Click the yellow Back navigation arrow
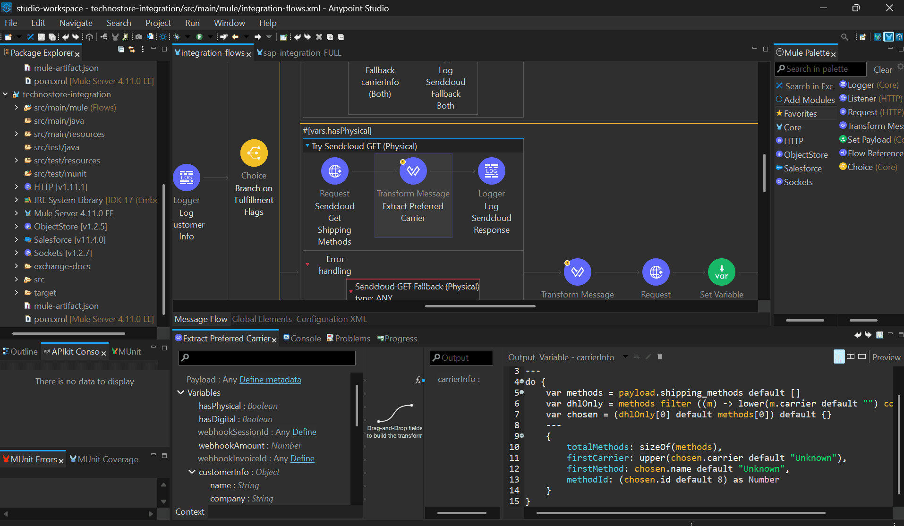 (x=235, y=37)
